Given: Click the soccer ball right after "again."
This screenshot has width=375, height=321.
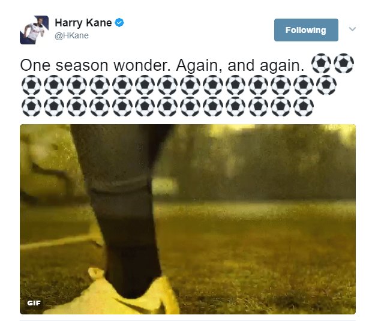Looking at the screenshot, I should pos(321,63).
